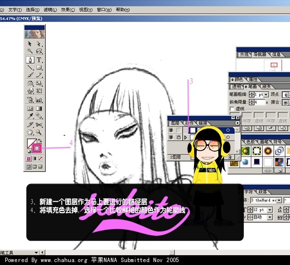Open the 滤镜 menu

pos(50,10)
